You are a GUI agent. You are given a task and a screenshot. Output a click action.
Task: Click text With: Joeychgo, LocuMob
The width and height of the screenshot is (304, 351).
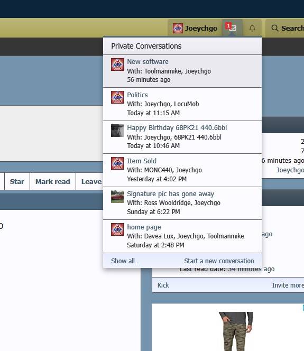click(163, 104)
